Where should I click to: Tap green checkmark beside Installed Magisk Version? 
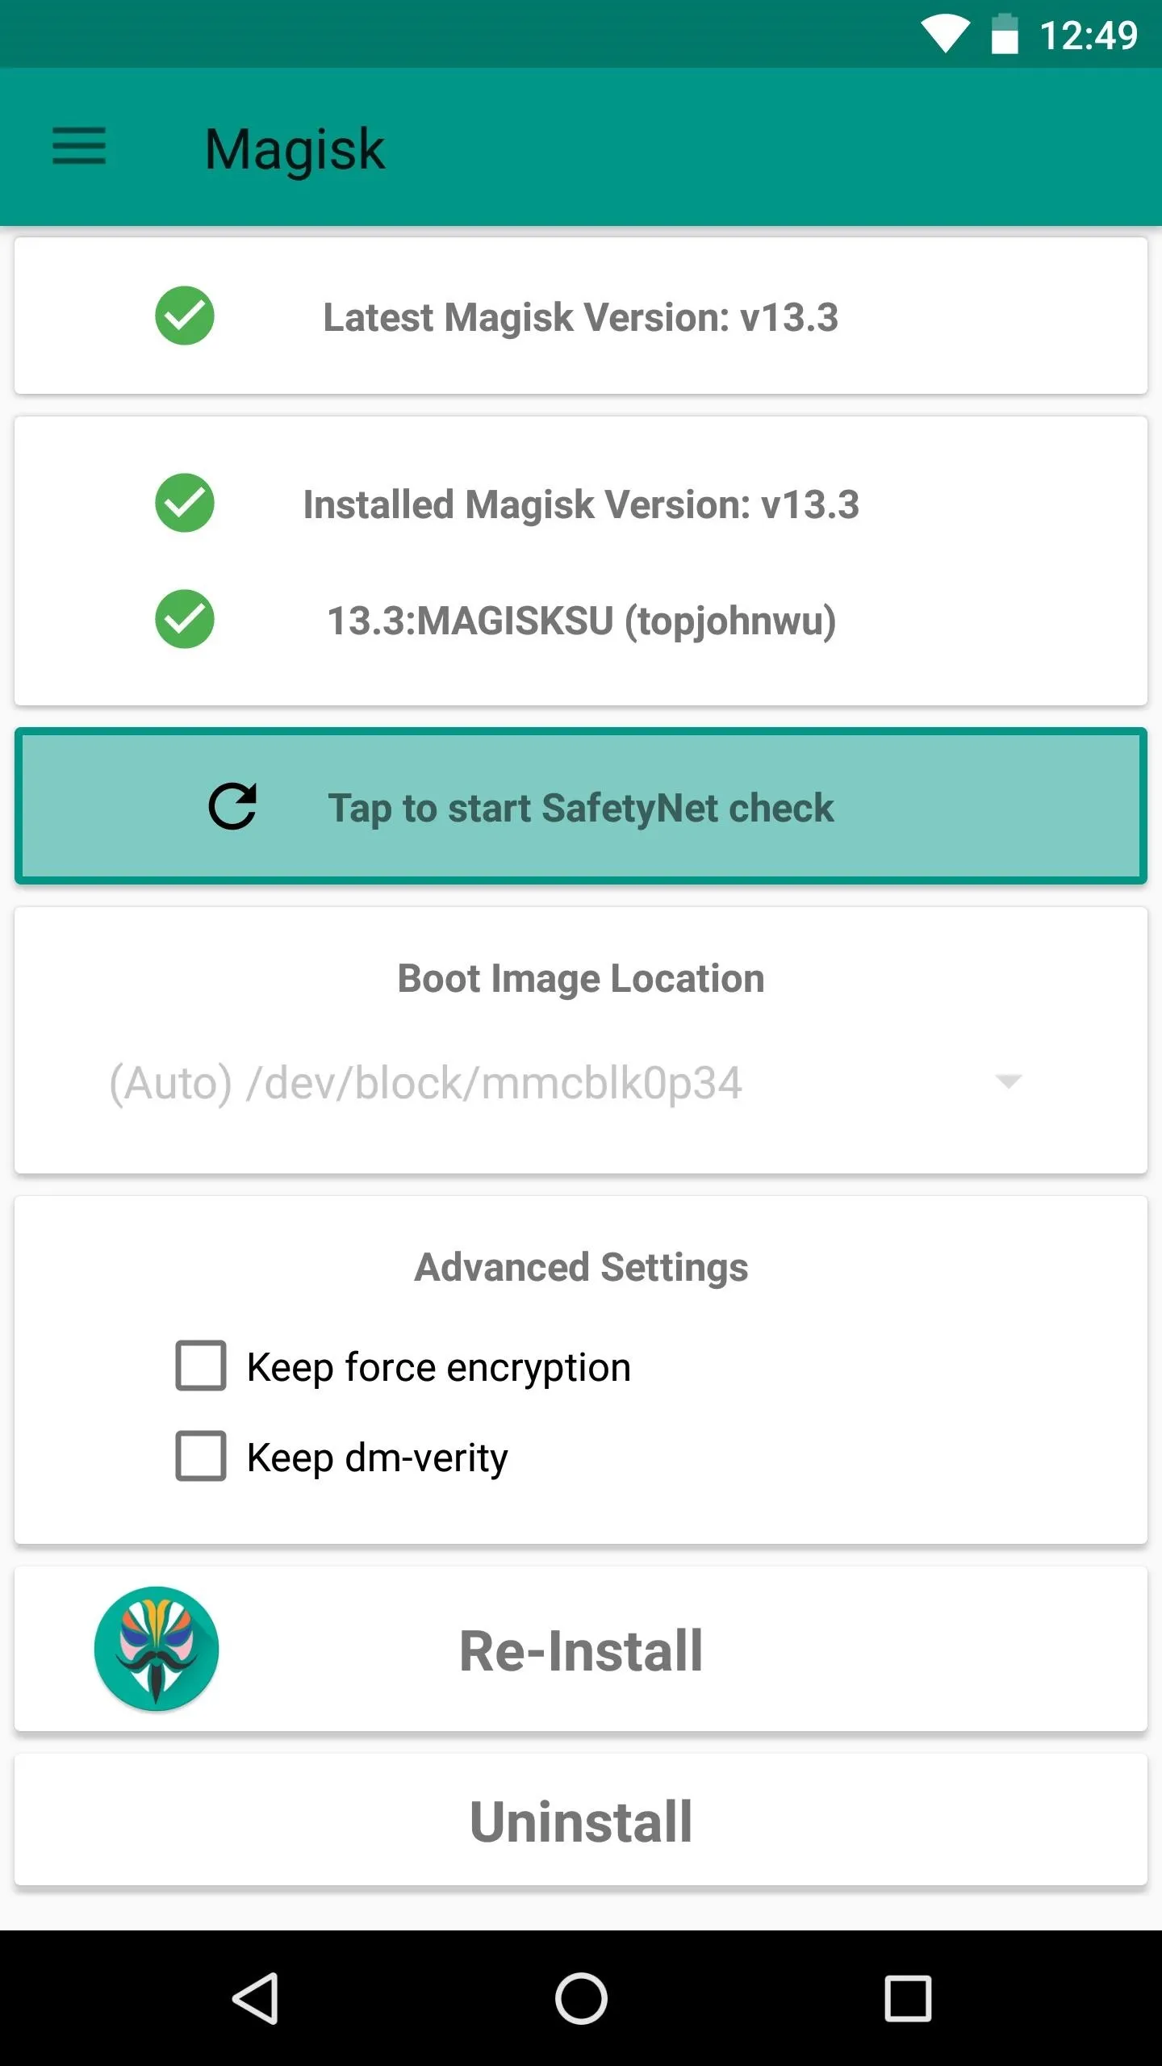pos(185,503)
